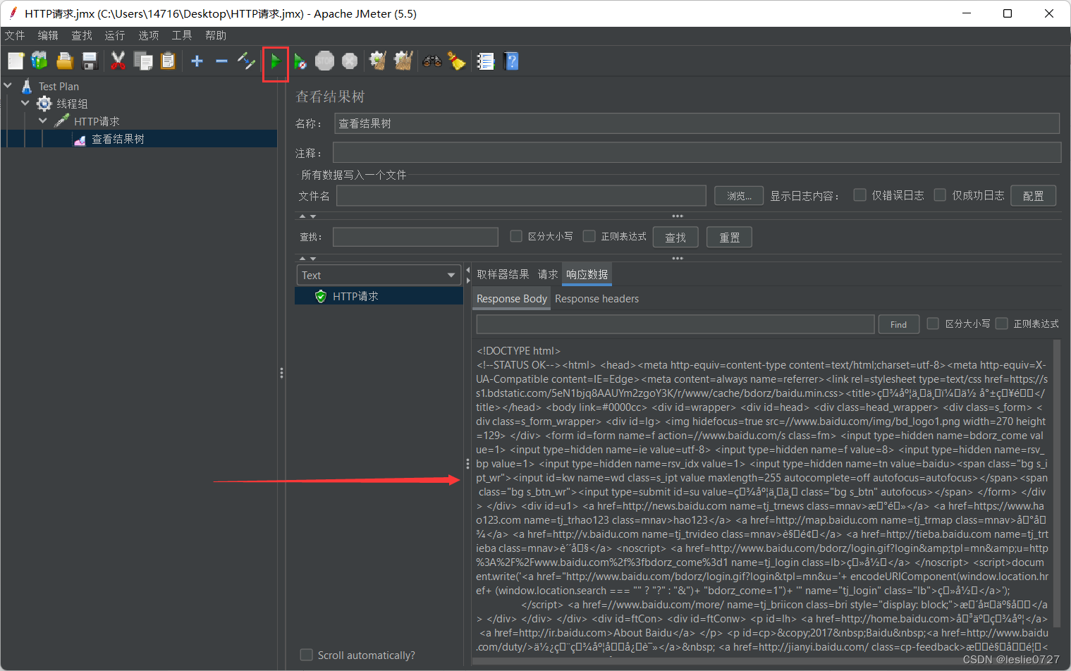Select the 线程组 gear icon

(x=44, y=104)
